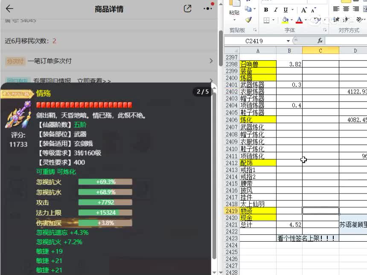Apply yellow fill color
Image resolution: width=367 pixels, height=275 pixels.
pos(285,19)
